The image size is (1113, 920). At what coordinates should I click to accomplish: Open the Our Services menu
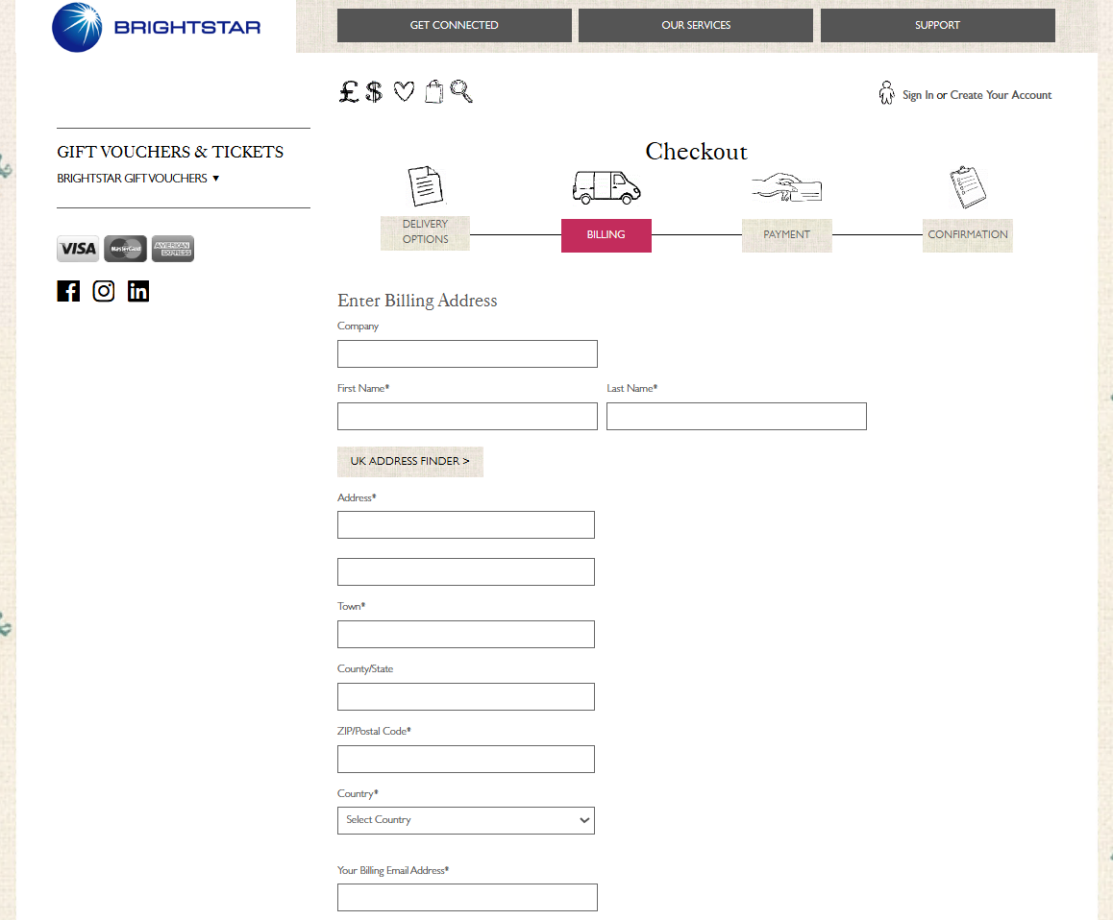[x=695, y=25]
